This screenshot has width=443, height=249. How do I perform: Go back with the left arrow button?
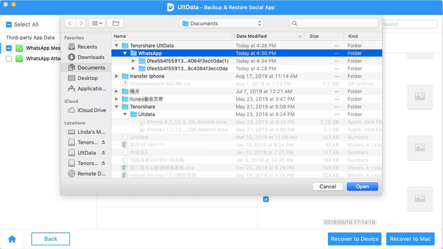point(70,23)
